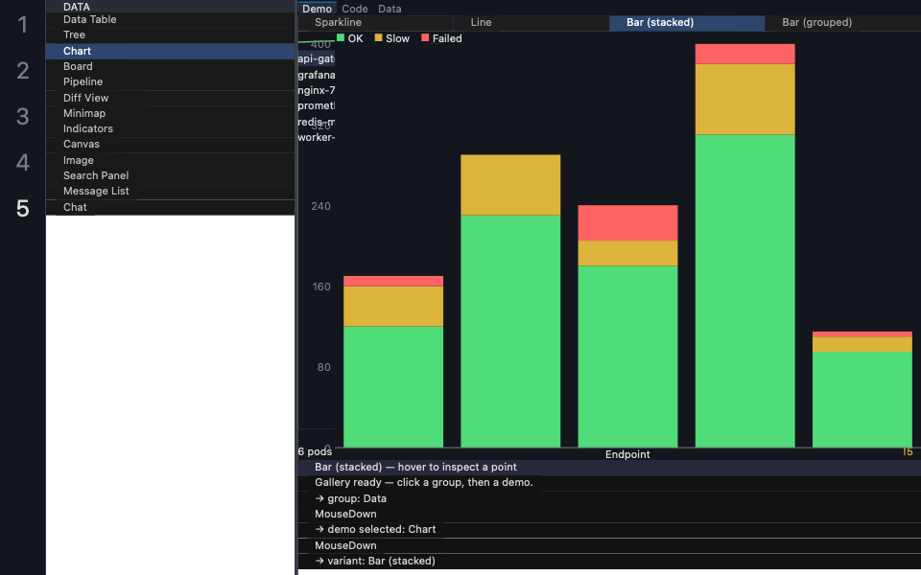Select group 5 in the left rail

tap(23, 208)
